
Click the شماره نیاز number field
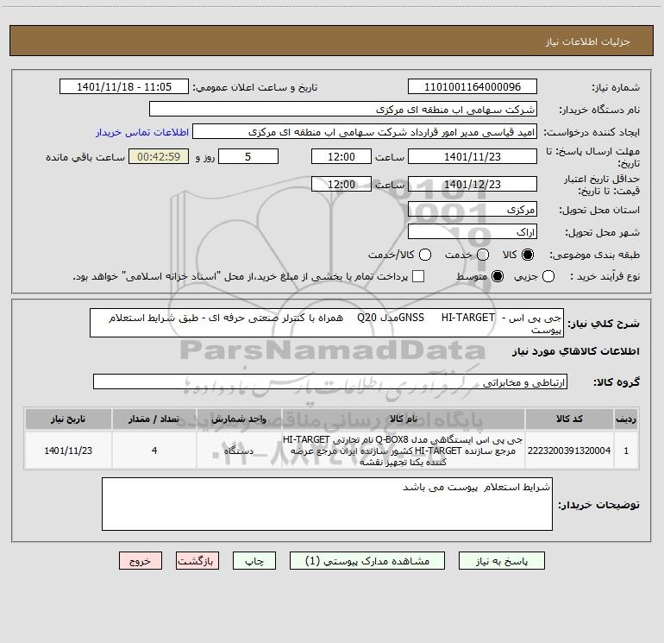pyautogui.click(x=473, y=86)
